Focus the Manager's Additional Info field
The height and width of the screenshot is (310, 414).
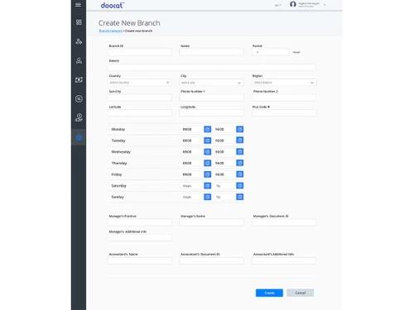coord(140,237)
